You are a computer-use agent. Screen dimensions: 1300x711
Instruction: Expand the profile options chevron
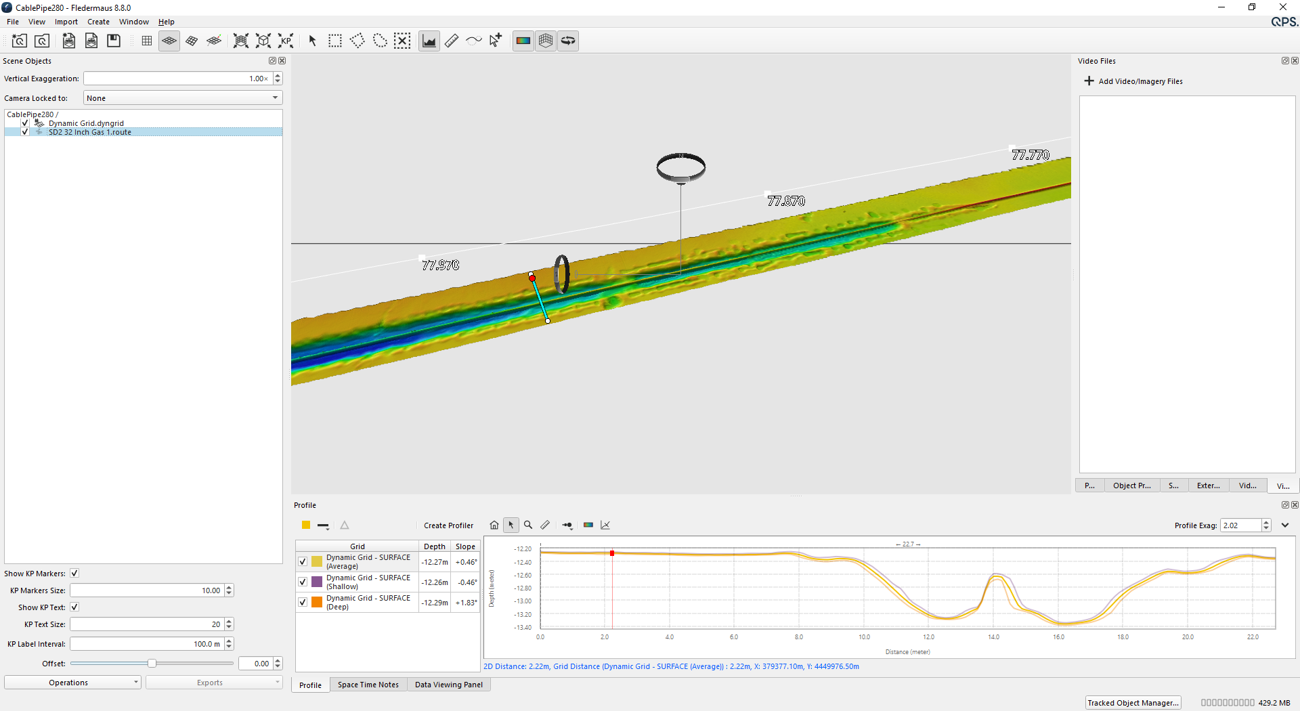1285,525
